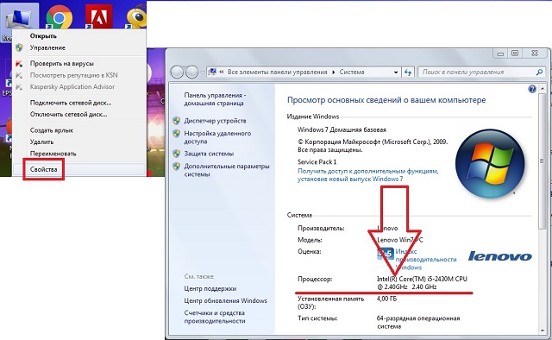552x340 pixels.
Task: Click shield icon next to Диспетчер устройств
Action: coord(176,121)
